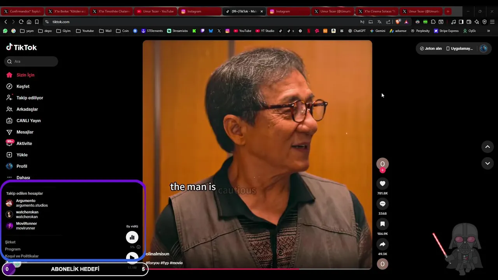The image size is (498, 280).
Task: Toggle the browser sidebar panel
Action: [x=461, y=22]
